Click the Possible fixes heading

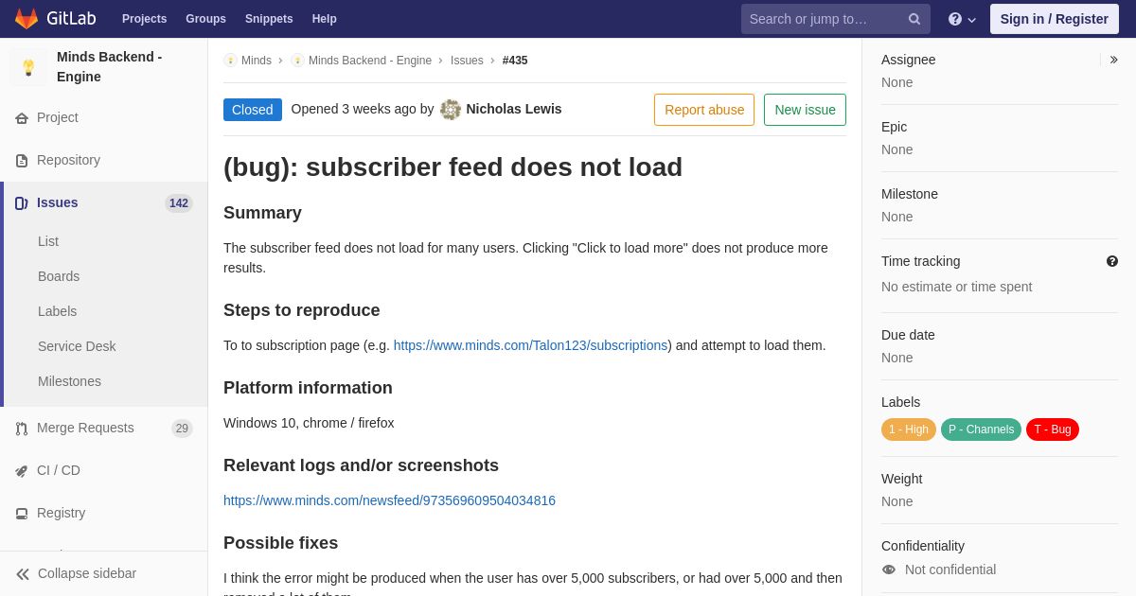point(280,543)
